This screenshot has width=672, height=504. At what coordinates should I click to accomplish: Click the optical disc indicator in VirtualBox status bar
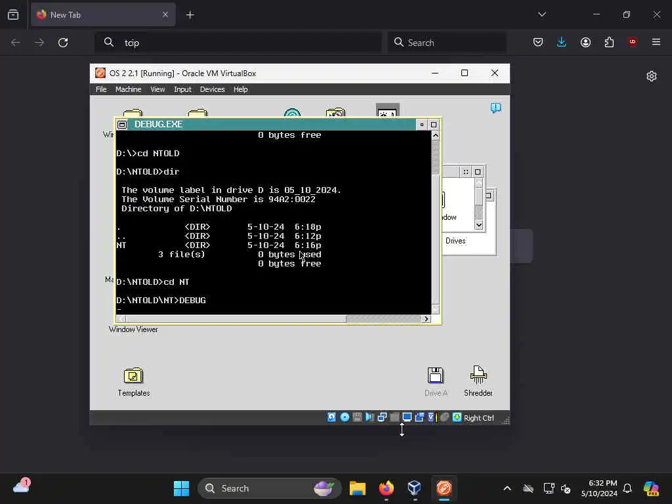(345, 417)
